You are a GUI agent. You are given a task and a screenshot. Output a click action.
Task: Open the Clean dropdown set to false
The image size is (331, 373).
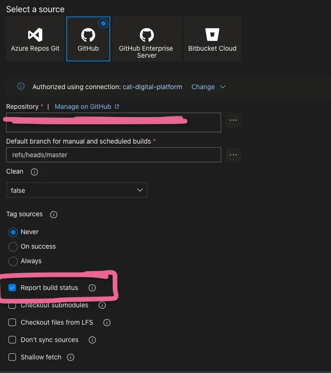(77, 190)
